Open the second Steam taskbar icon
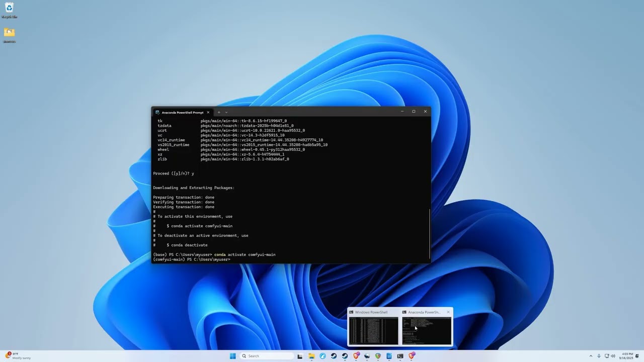 click(x=345, y=356)
